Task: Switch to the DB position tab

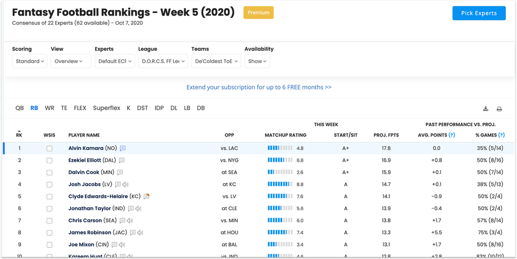Action: (201, 108)
